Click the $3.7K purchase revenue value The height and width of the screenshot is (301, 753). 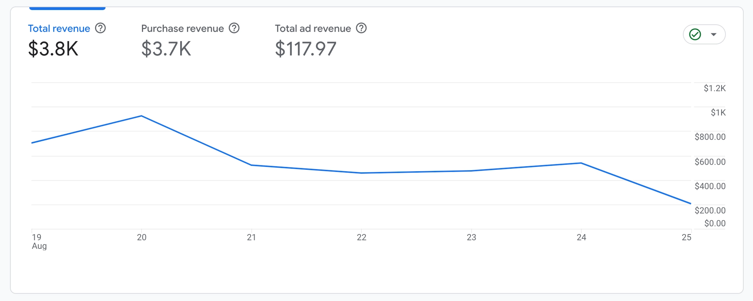[x=166, y=49]
